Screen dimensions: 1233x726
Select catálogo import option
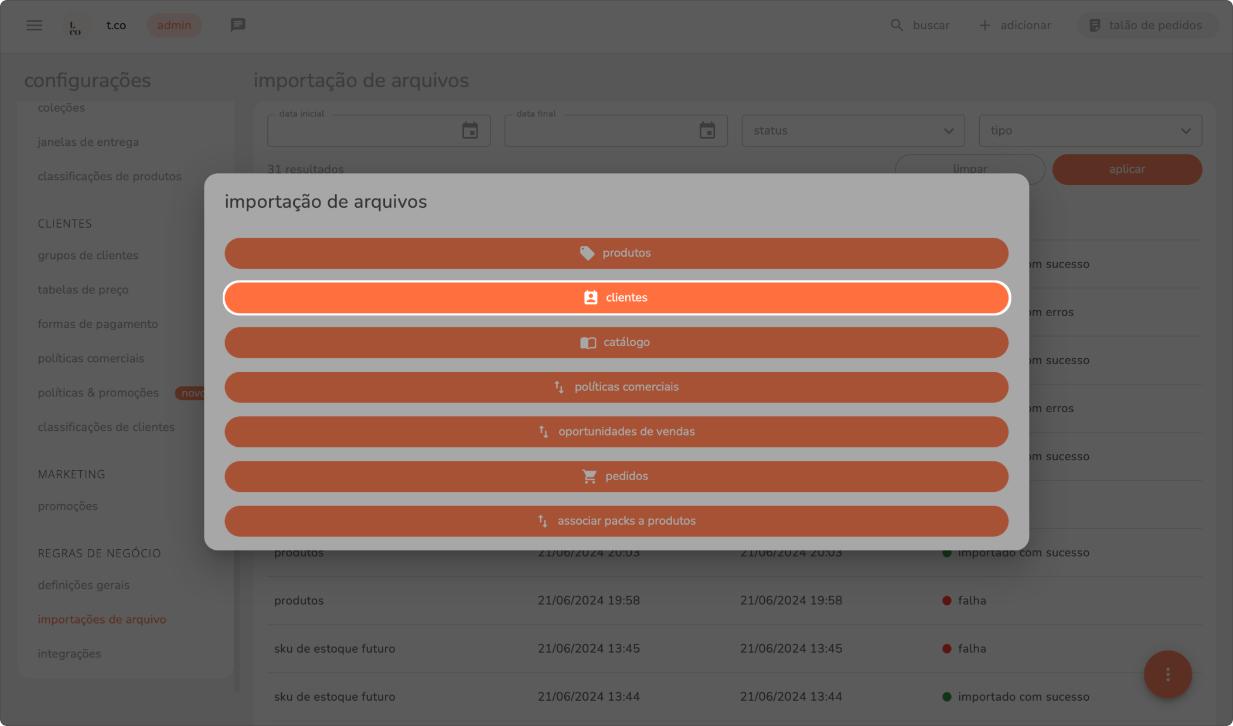(616, 343)
